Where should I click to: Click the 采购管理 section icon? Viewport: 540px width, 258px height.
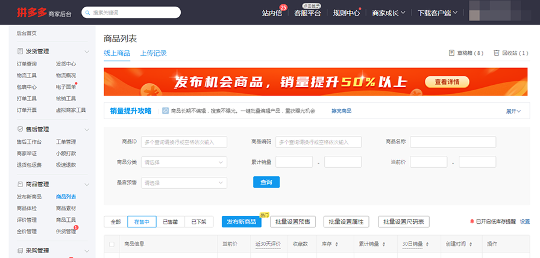[x=20, y=251]
